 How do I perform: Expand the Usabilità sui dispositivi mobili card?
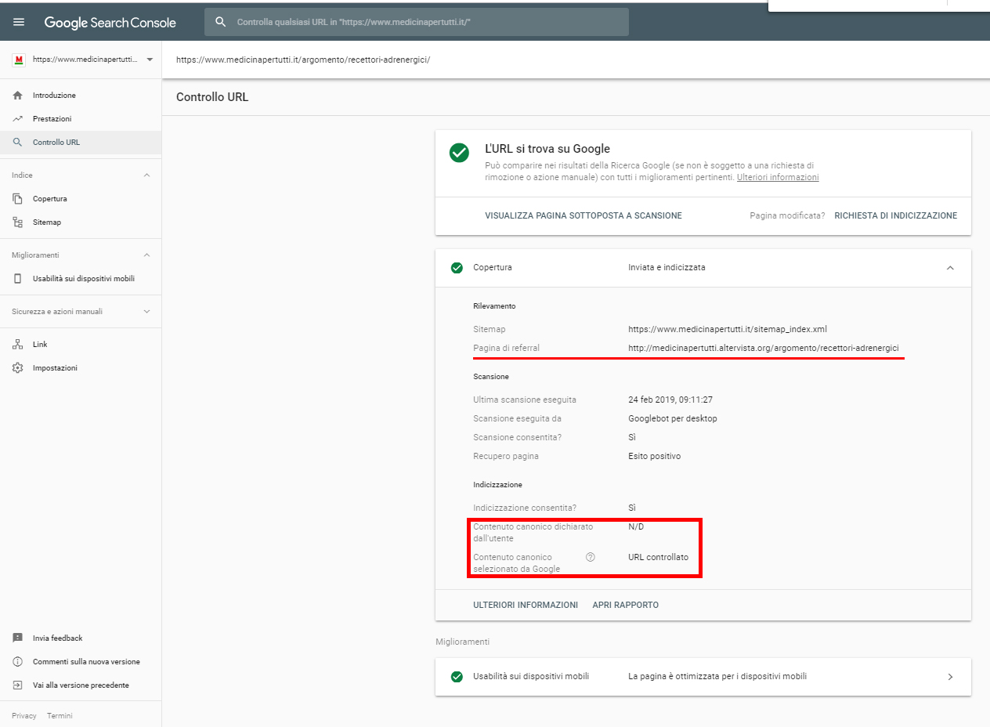(950, 677)
